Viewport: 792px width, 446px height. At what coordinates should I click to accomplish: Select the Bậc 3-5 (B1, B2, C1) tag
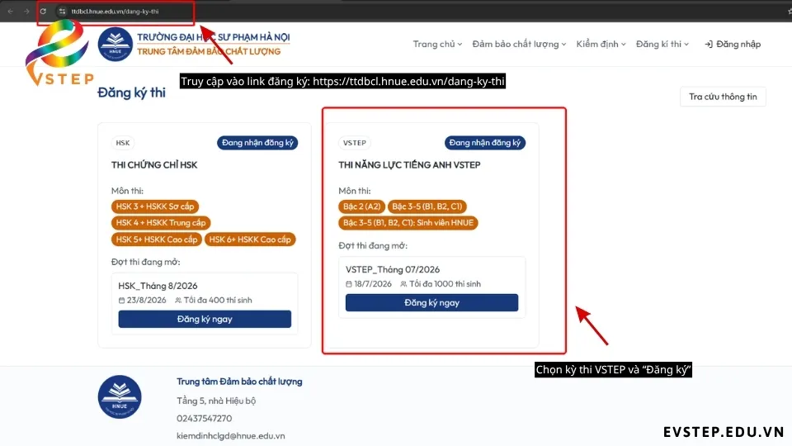tap(427, 206)
